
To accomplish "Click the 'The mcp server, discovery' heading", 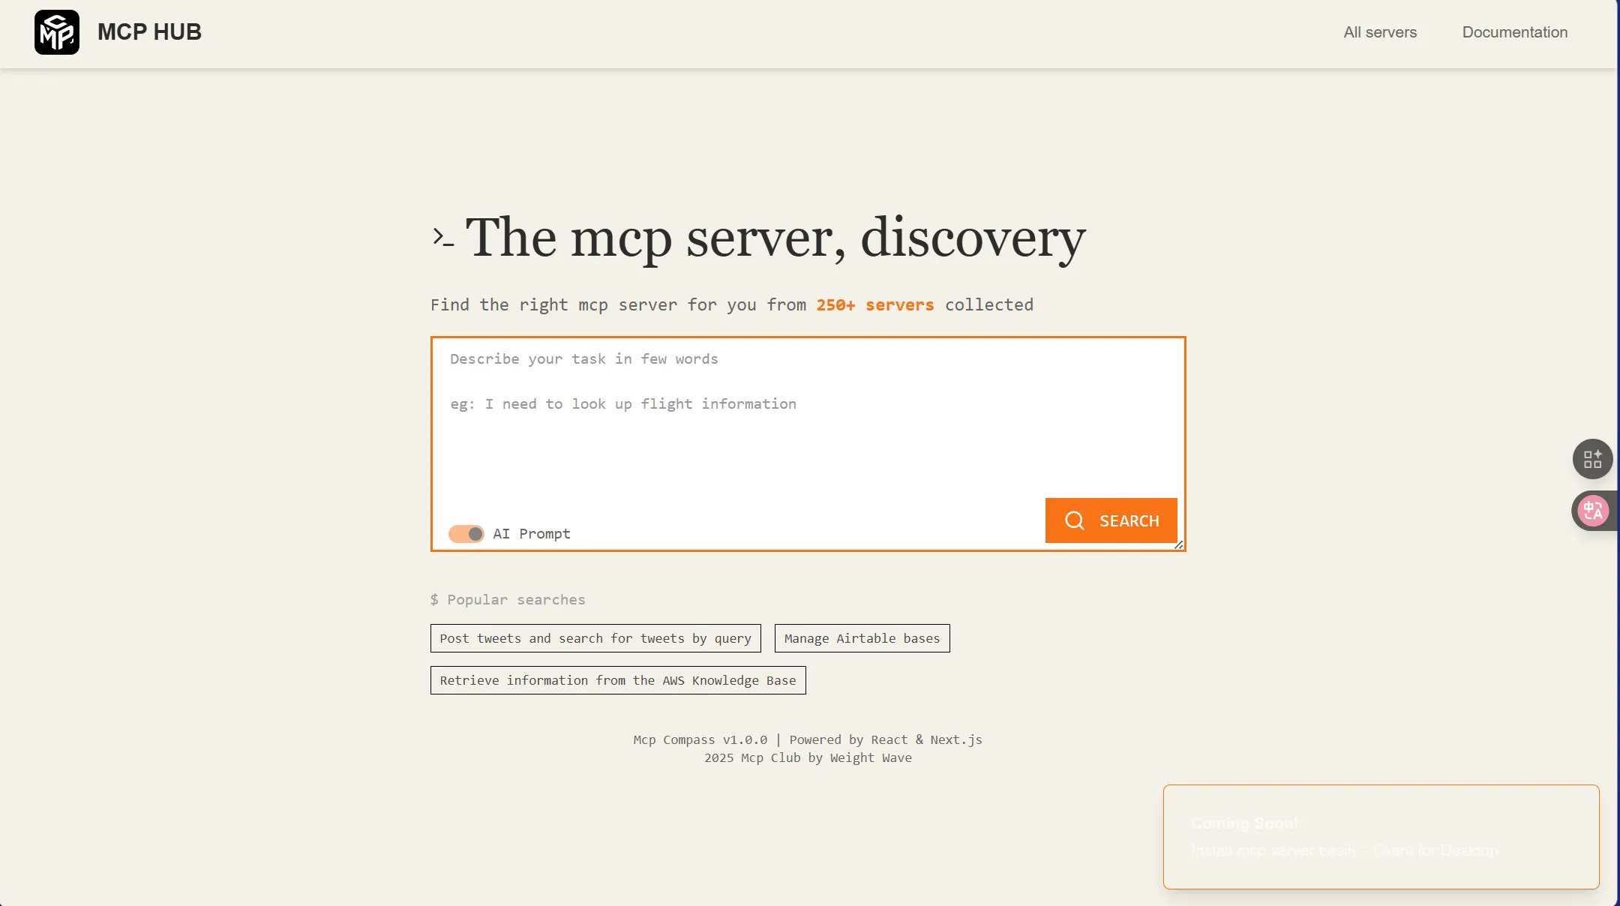I will [x=775, y=238].
